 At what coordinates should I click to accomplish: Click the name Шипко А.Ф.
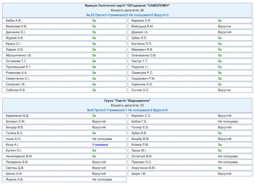(14, 174)
